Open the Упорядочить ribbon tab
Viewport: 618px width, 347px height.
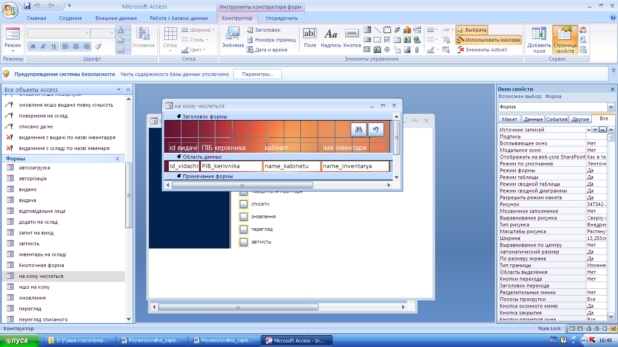coord(281,18)
